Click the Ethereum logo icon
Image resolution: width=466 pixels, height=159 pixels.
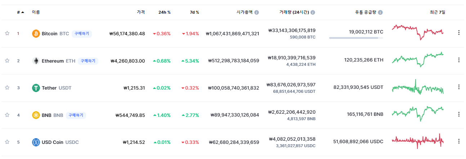tap(36, 61)
